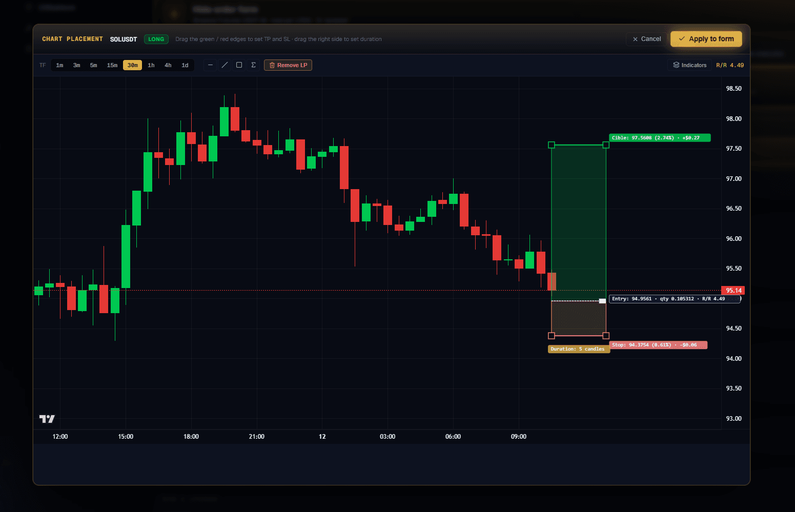Click the take-profit top-left corner handle
This screenshot has width=795, height=512.
(x=552, y=145)
